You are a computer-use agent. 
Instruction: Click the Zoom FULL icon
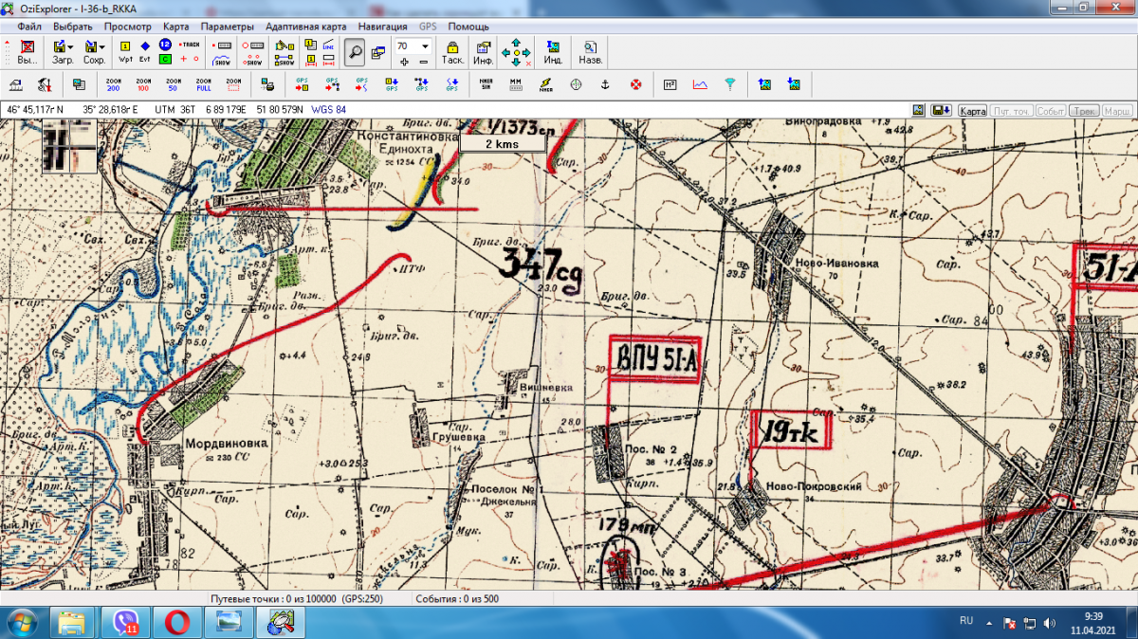204,84
